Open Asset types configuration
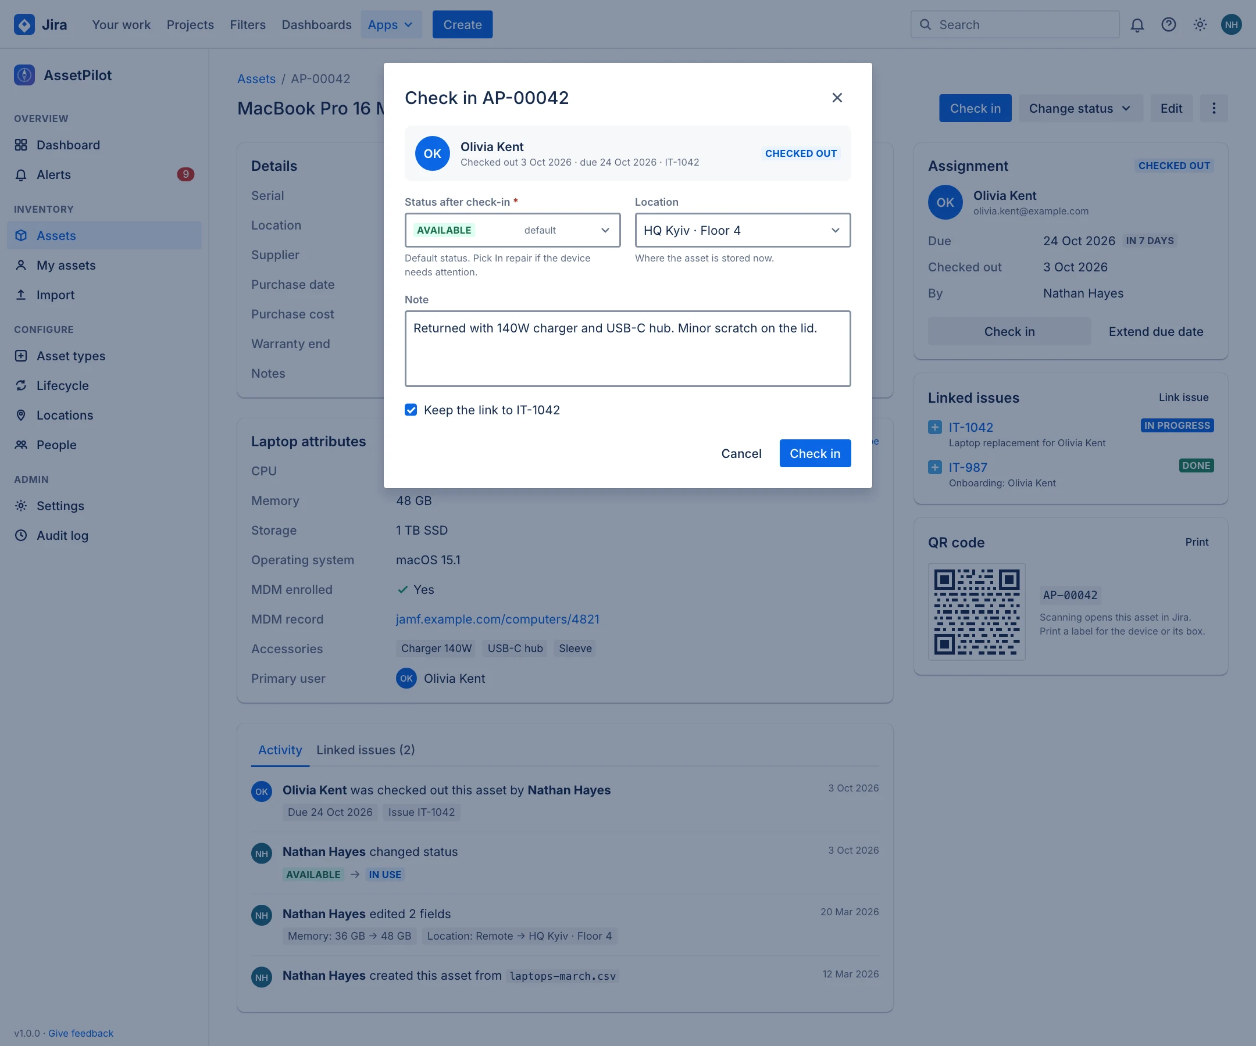 pyautogui.click(x=104, y=356)
